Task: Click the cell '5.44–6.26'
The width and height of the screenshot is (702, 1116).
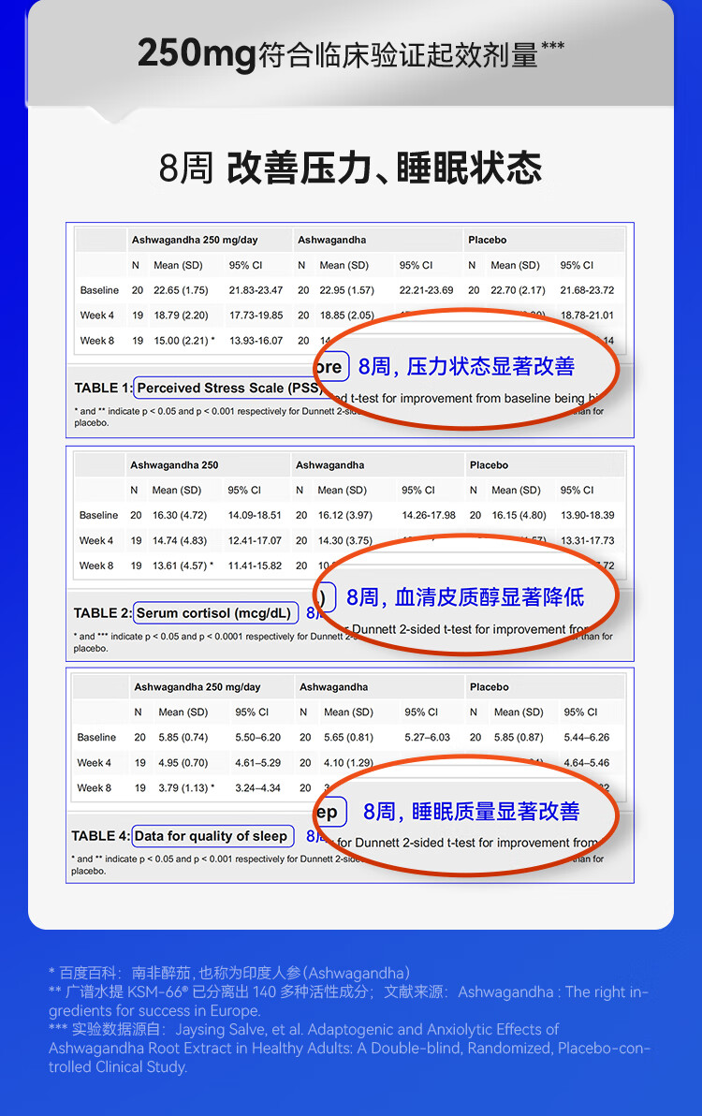Action: [587, 738]
